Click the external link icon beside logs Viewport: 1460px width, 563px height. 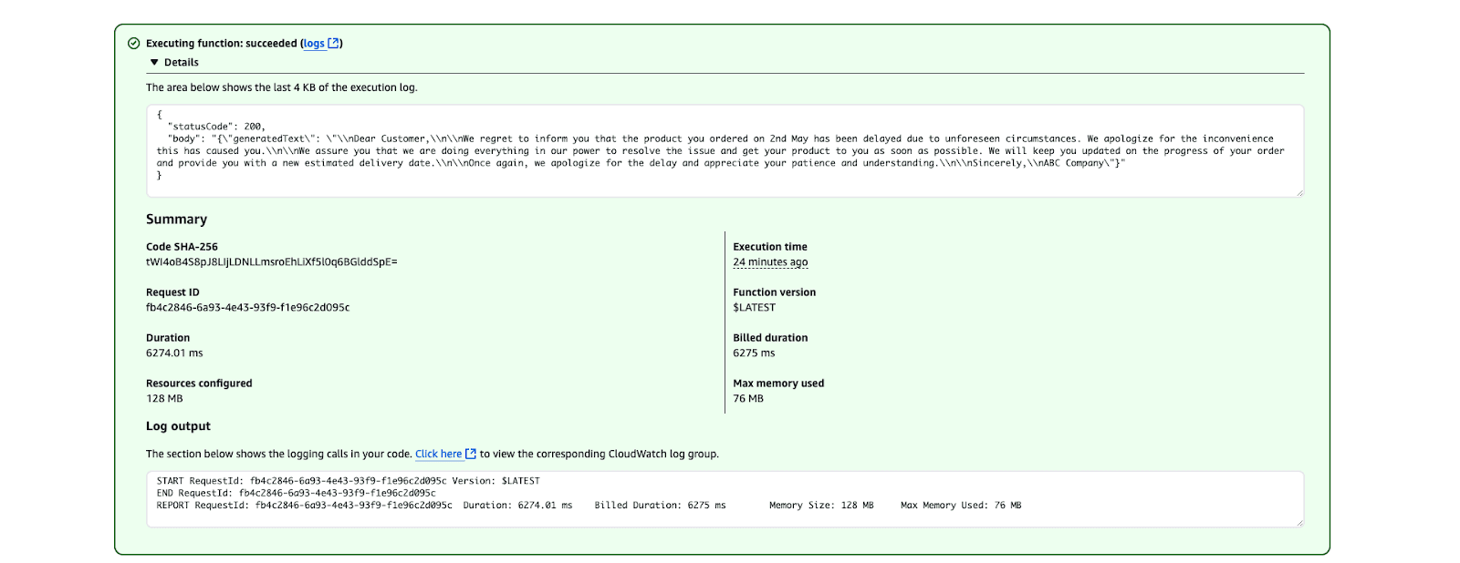[x=334, y=43]
